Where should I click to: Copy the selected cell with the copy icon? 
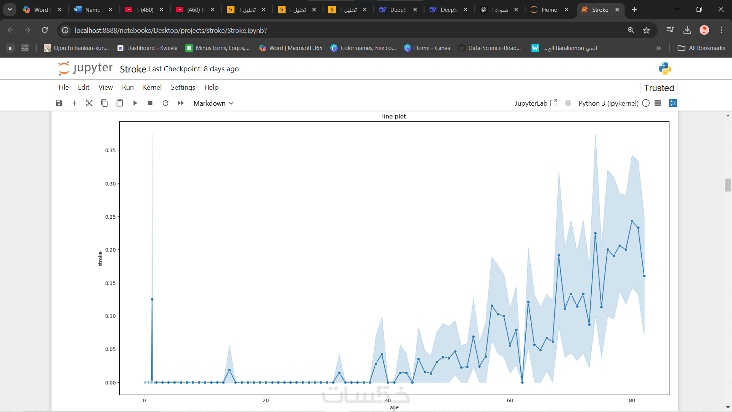(x=104, y=103)
